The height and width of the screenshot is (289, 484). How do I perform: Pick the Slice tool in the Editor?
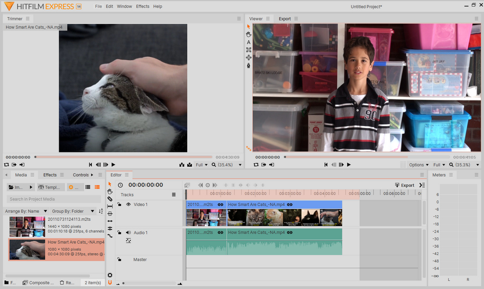[110, 199]
